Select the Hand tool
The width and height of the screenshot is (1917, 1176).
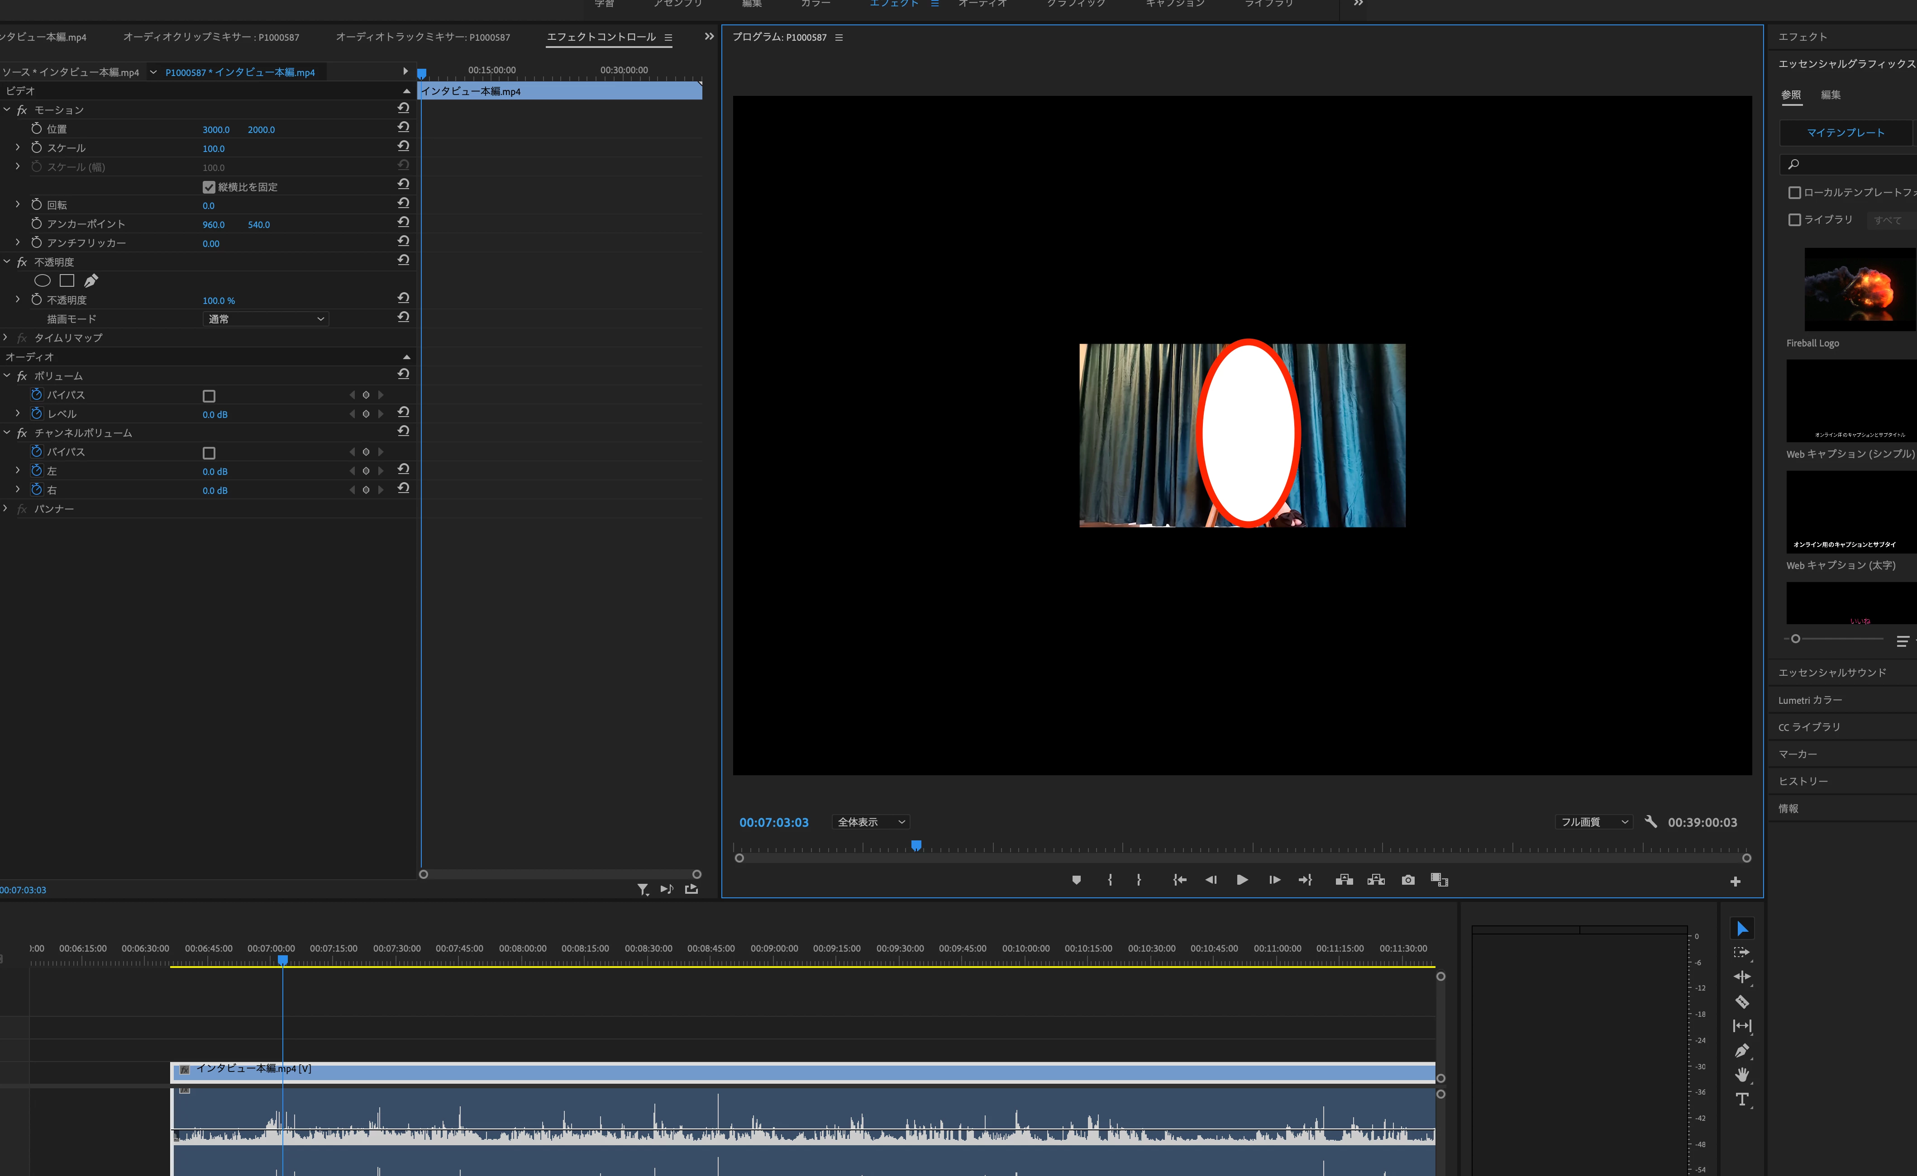[1742, 1074]
